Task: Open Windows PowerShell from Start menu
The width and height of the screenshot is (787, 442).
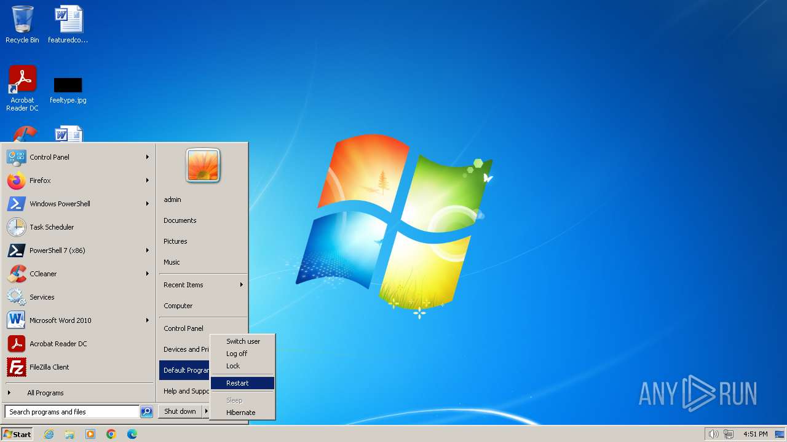Action: pos(78,204)
